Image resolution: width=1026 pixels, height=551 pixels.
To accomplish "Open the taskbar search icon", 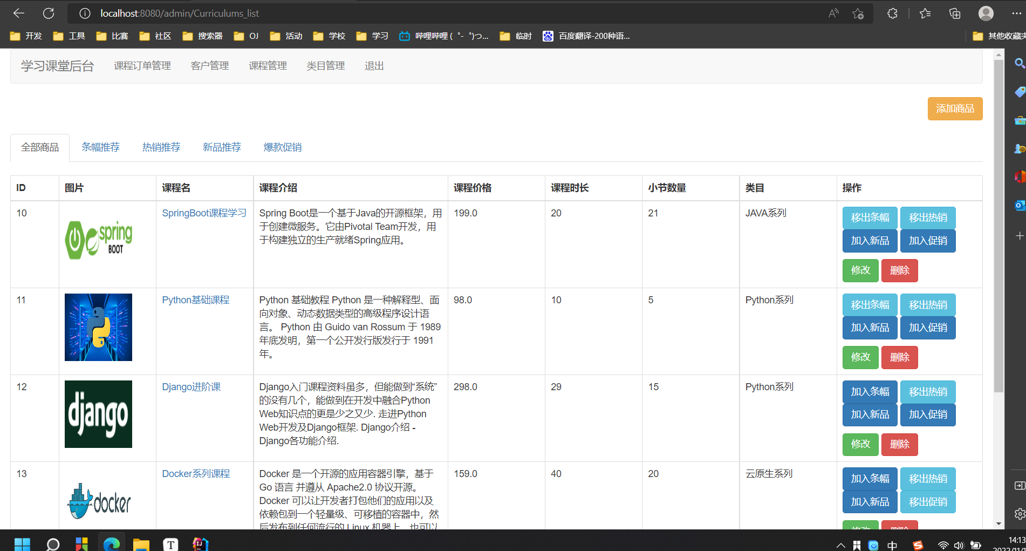I will (52, 544).
